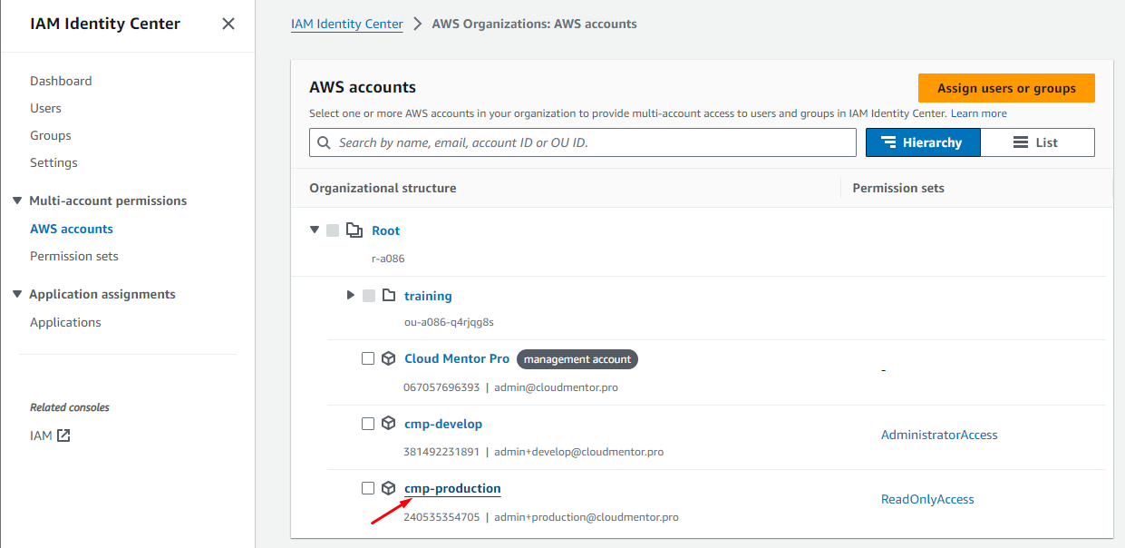Switch to the List view
The image size is (1125, 548).
pos(1037,142)
